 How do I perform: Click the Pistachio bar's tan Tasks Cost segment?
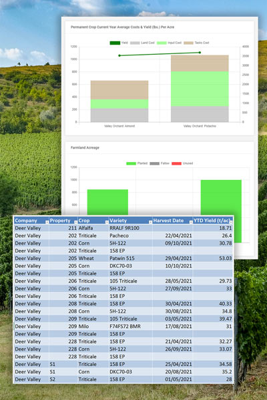pos(200,63)
